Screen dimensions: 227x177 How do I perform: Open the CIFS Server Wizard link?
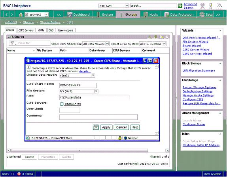click(x=196, y=50)
